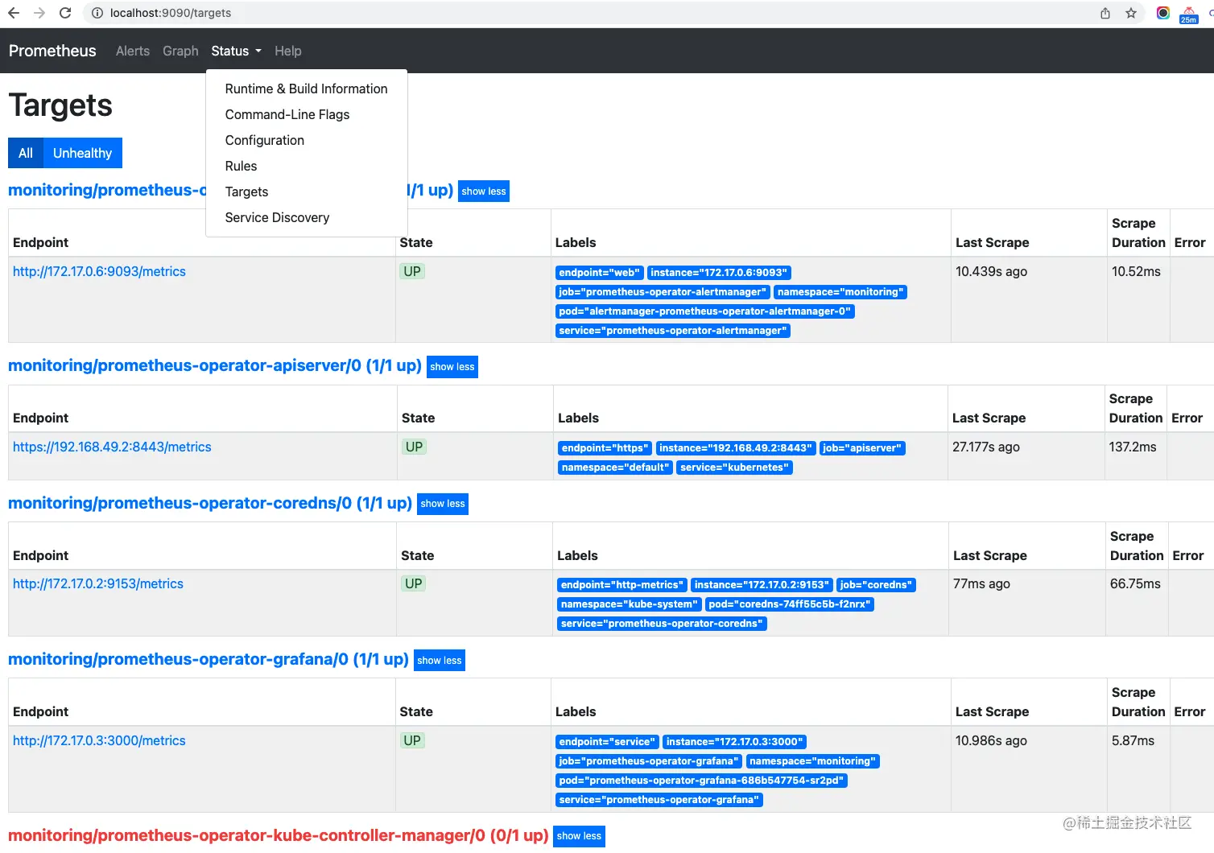Screen dimensions: 1214x853
Task: Click label service="kubernetes"
Action: pyautogui.click(x=735, y=468)
